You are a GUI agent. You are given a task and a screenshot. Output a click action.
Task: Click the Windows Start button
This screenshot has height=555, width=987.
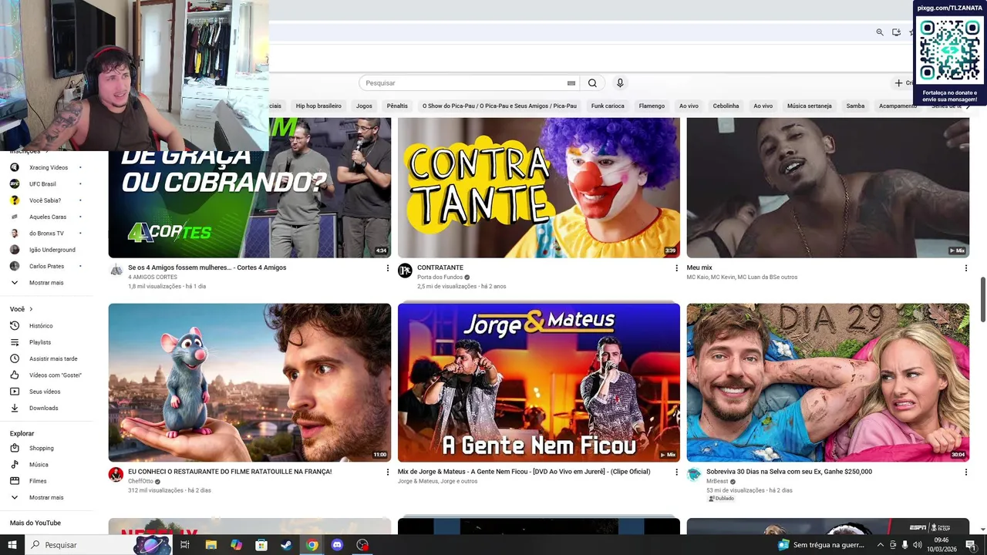click(x=12, y=545)
